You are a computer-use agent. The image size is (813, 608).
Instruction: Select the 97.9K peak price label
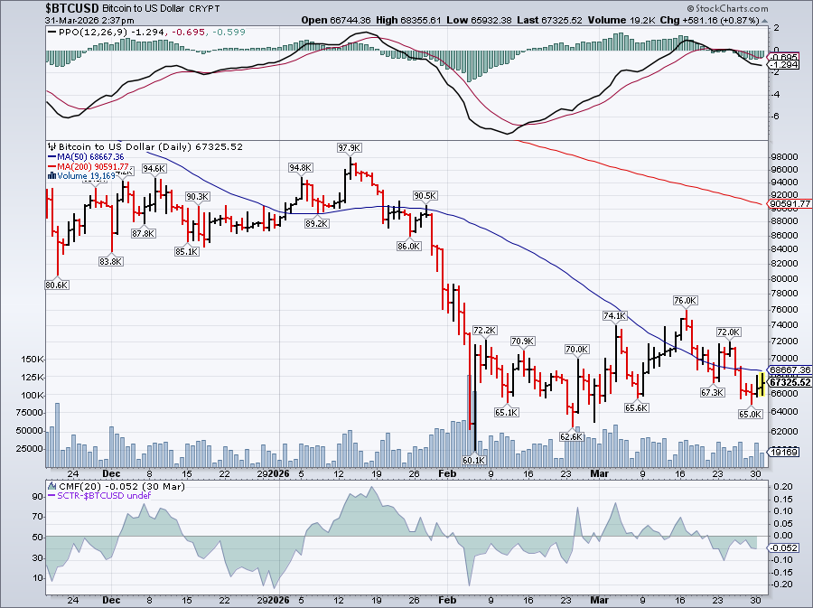(x=350, y=148)
